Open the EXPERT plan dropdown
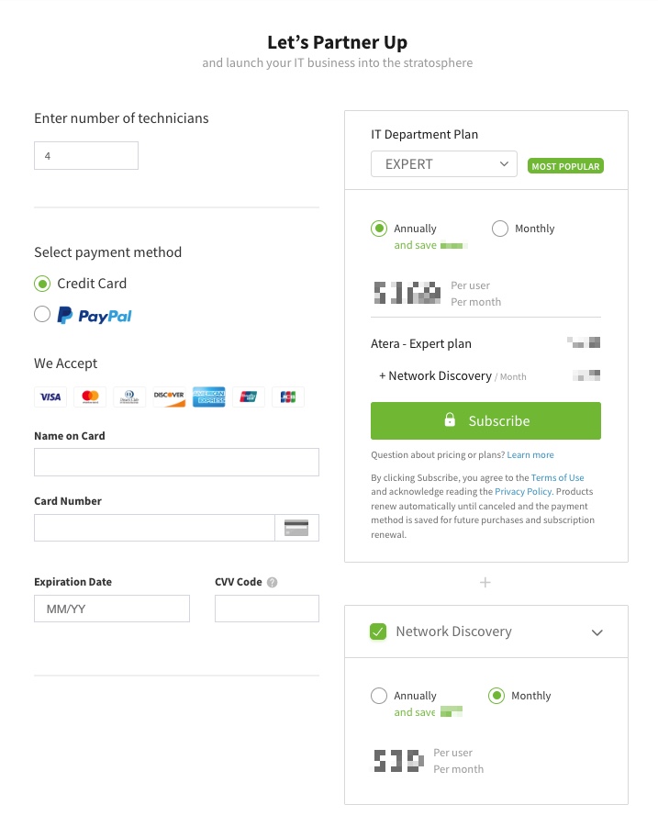The height and width of the screenshot is (827, 658). (x=444, y=164)
